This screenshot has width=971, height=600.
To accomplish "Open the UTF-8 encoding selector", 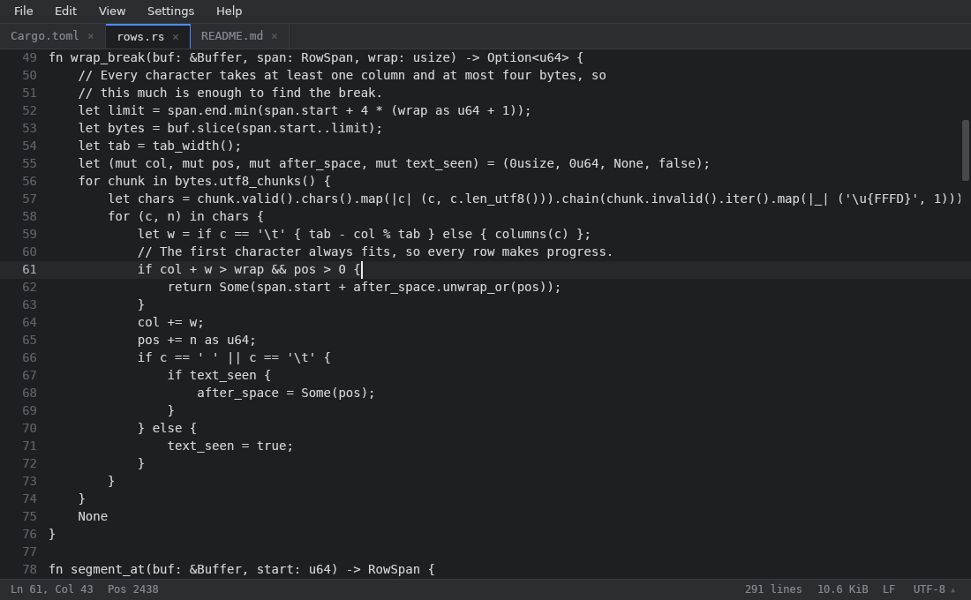I will point(934,589).
